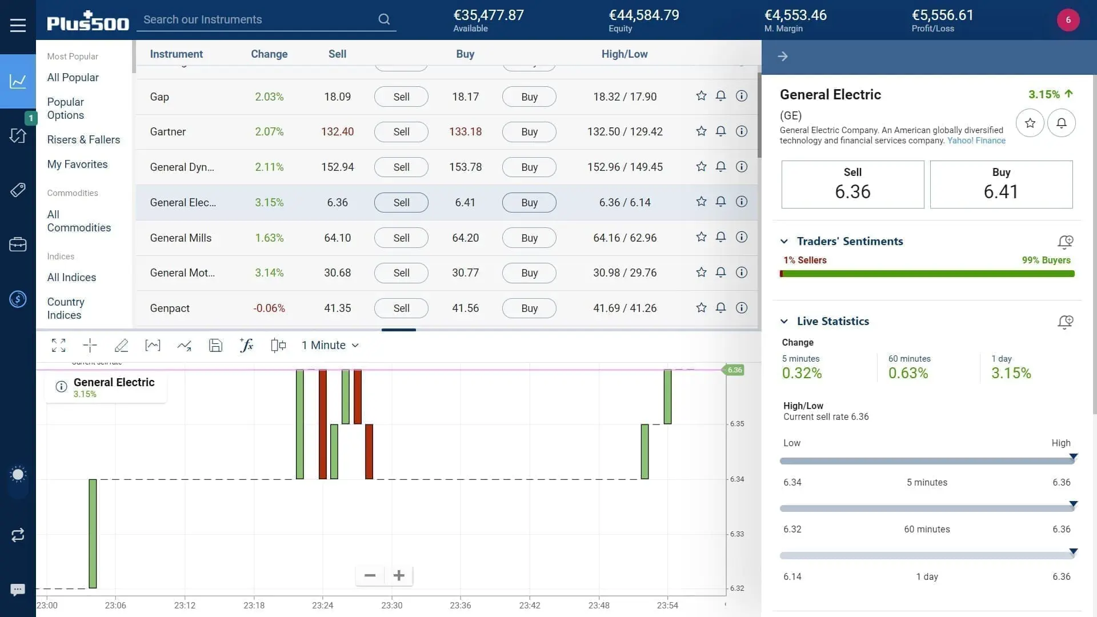
Task: Open the 1 Minute timeframe dropdown
Action: point(330,345)
